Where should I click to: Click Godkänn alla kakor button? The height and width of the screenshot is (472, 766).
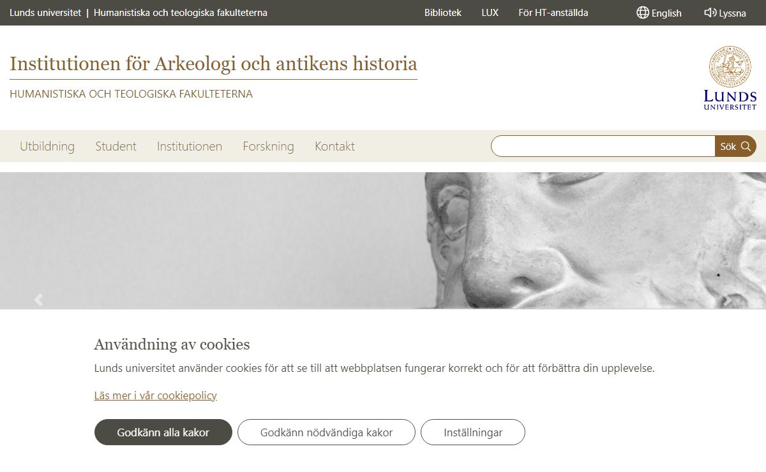point(163,432)
